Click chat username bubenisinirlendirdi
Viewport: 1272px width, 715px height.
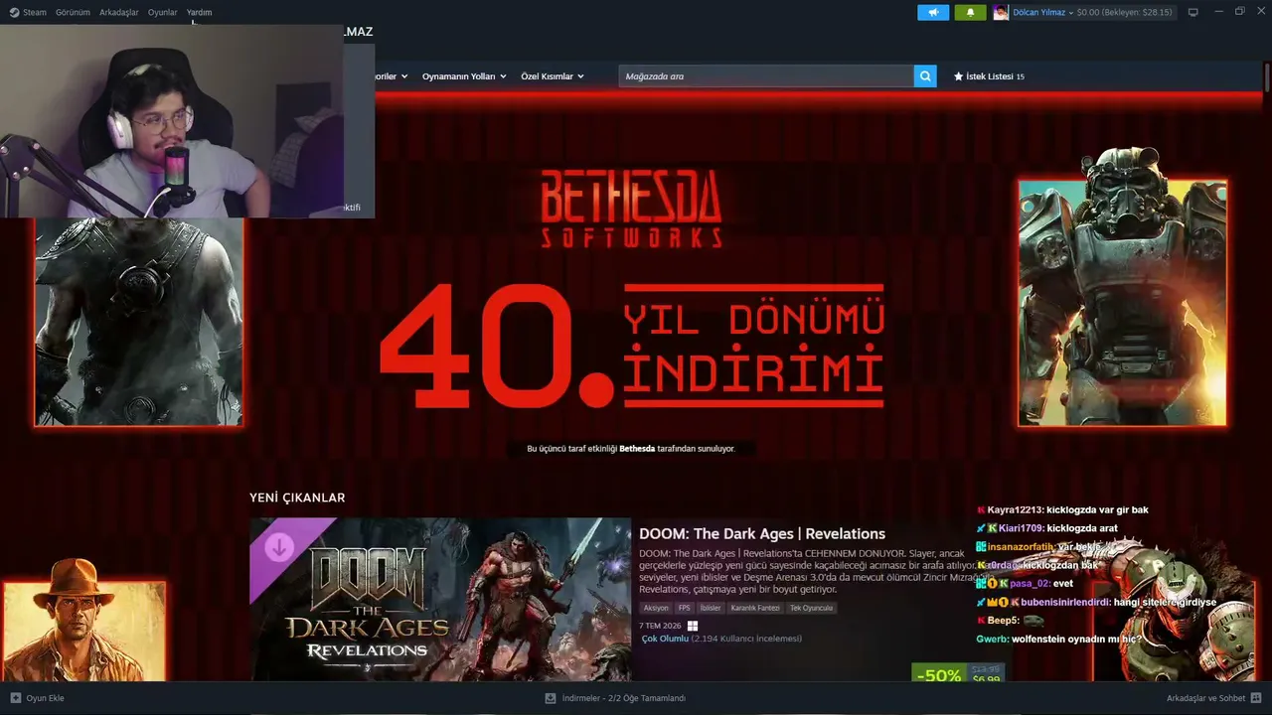click(1065, 602)
